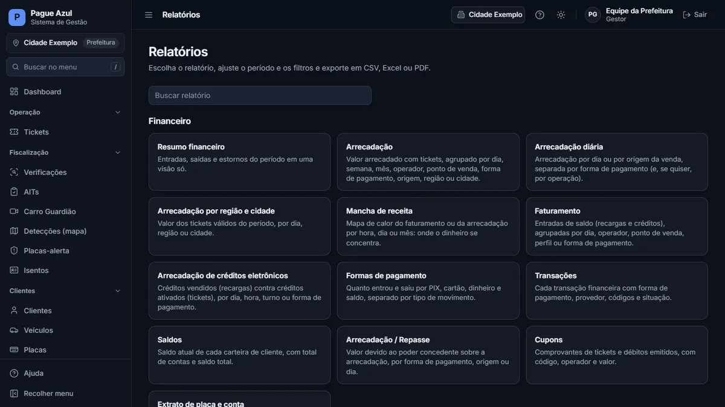Click the Buscar relatório search field
725x407 pixels.
tap(260, 95)
